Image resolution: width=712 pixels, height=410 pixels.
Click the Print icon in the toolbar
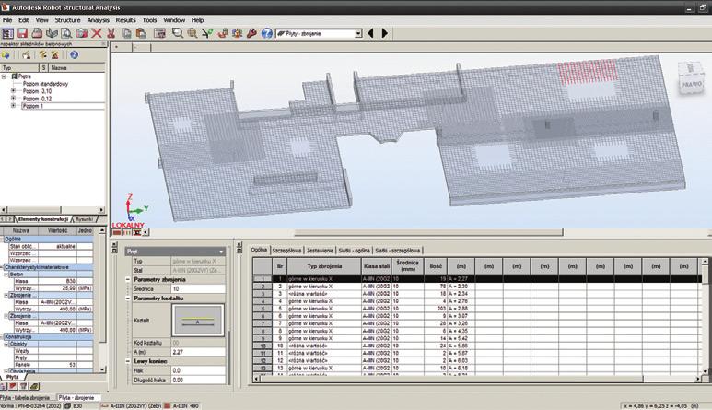pos(37,33)
